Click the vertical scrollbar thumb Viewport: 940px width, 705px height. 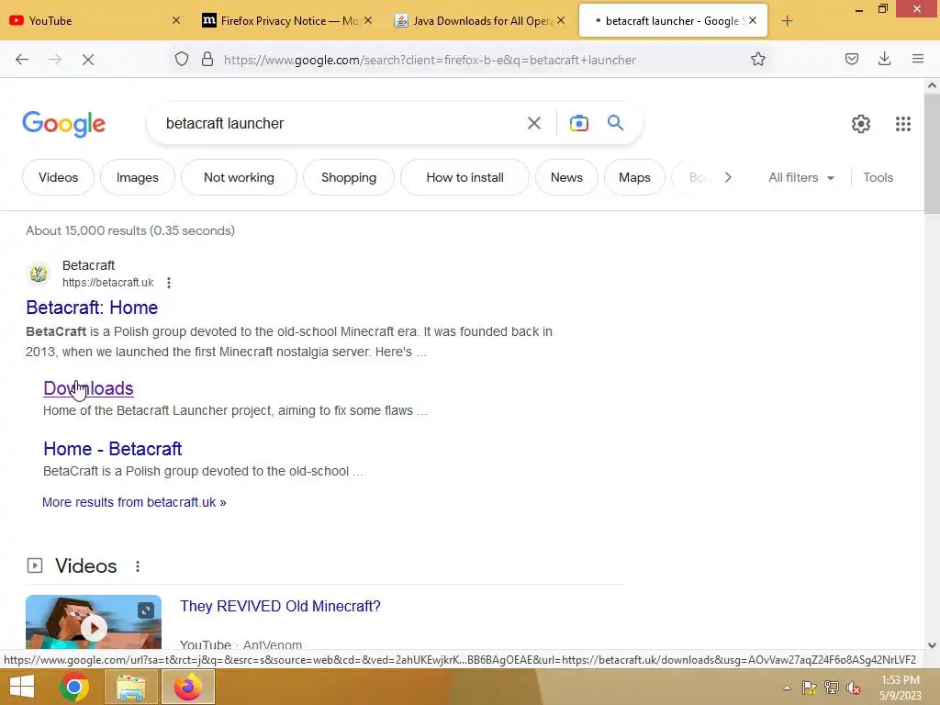[x=932, y=153]
